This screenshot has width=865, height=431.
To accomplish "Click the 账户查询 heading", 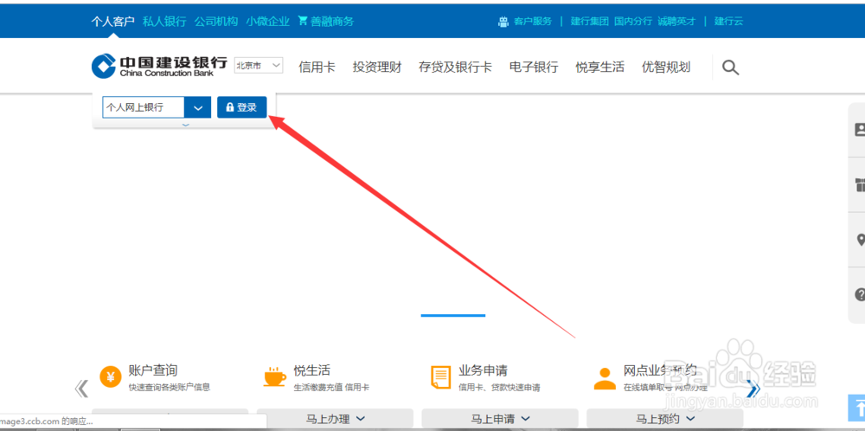I will [153, 370].
